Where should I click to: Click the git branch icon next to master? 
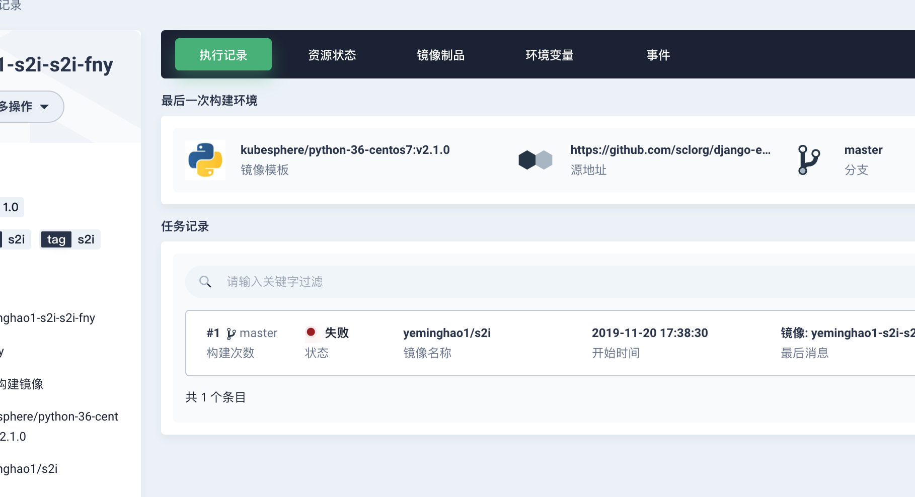click(x=809, y=159)
